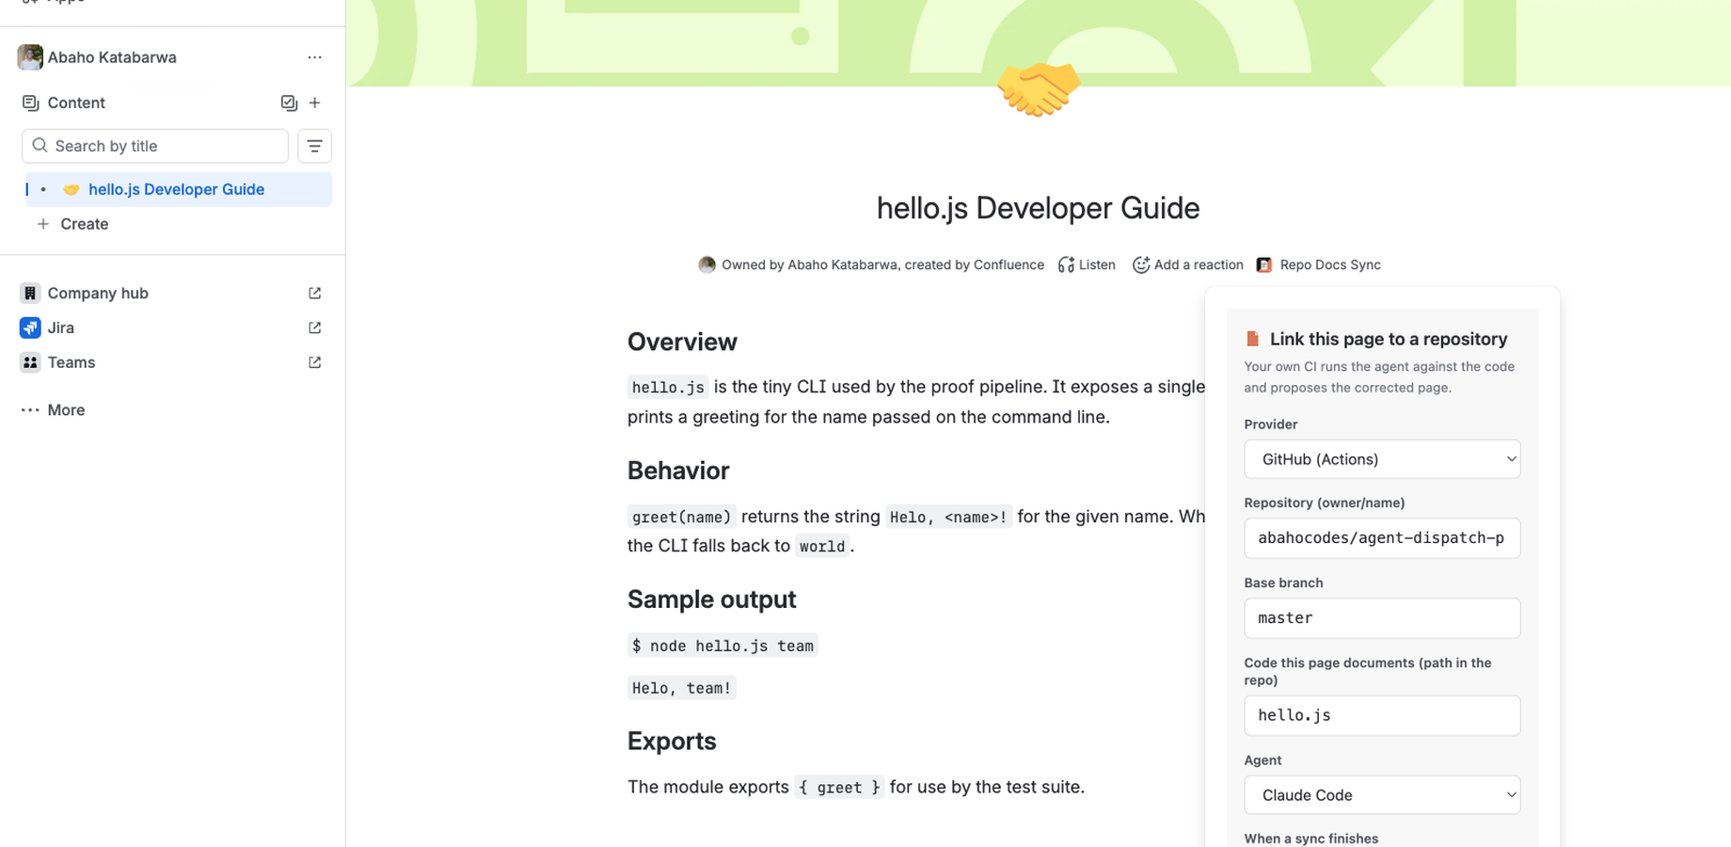This screenshot has width=1731, height=847.
Task: Click the Exports heading
Action: [672, 742]
